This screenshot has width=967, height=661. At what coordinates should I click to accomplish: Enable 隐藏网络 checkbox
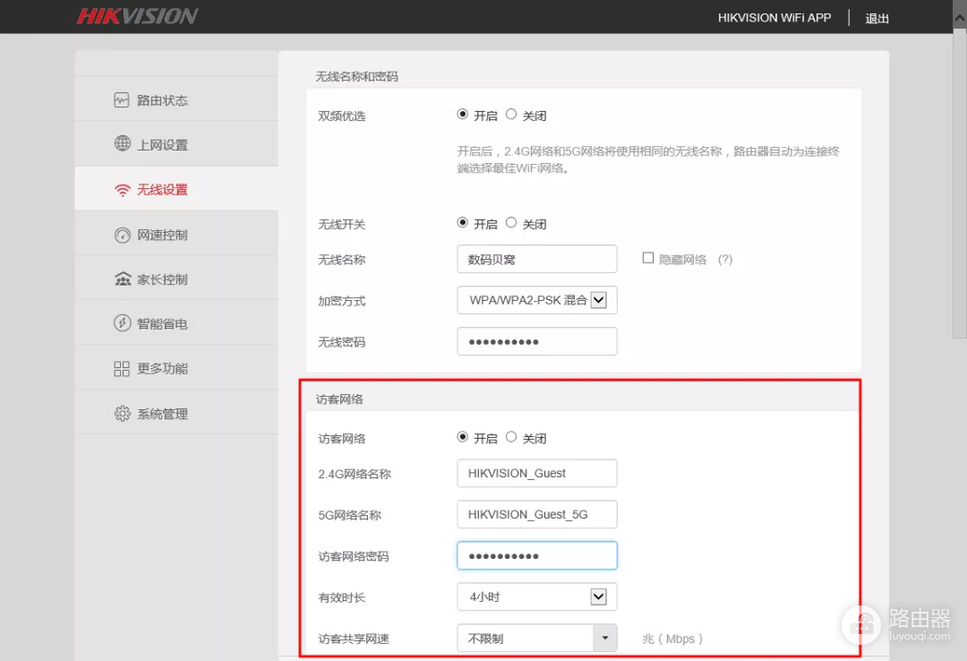click(x=647, y=259)
